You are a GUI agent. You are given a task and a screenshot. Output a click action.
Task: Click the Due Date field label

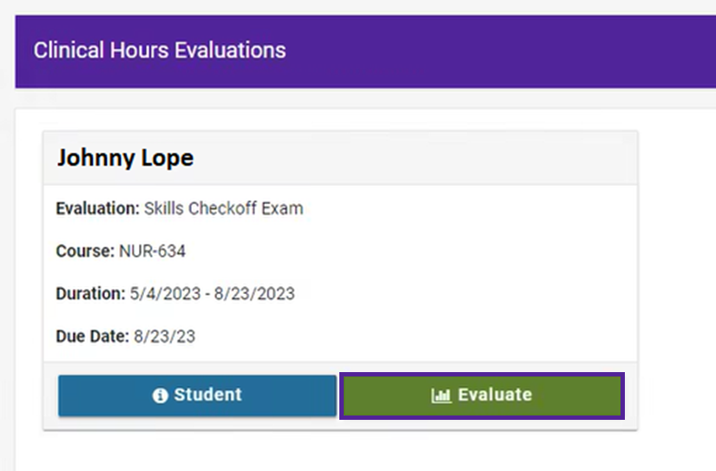[x=92, y=337]
